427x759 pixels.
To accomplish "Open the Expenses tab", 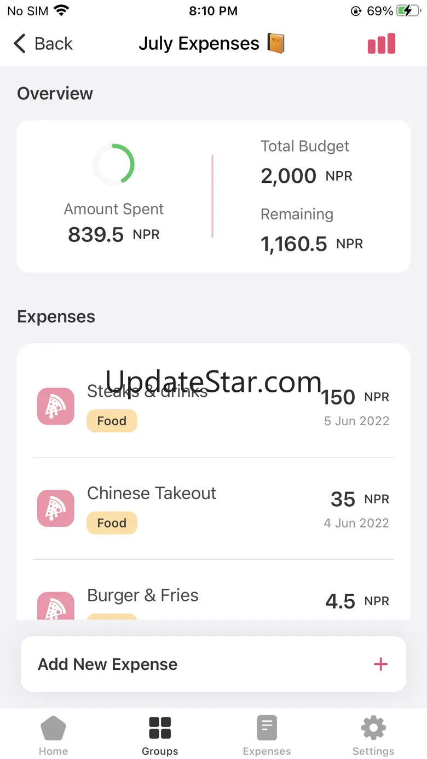I will (x=267, y=735).
